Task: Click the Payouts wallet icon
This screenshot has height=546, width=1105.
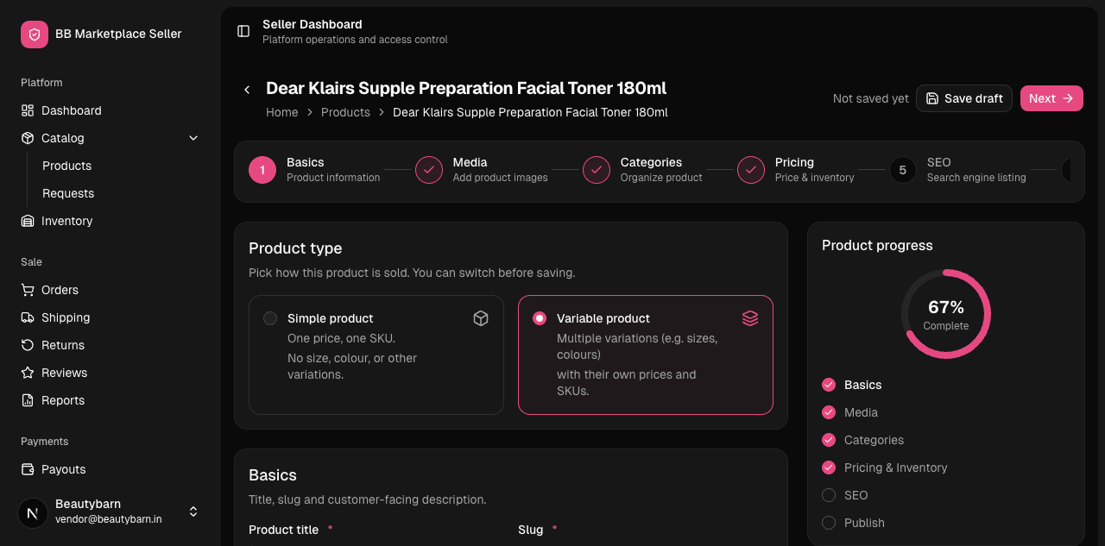Action: (x=28, y=469)
